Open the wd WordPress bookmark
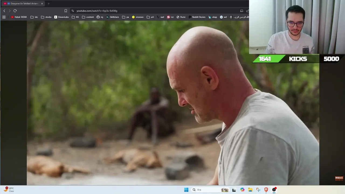 point(223,17)
